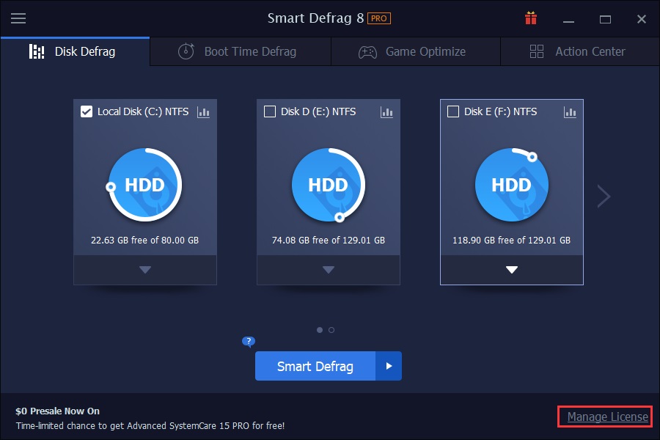
Task: Click the HDD circle of Local Disk (C:)
Action: (x=144, y=185)
